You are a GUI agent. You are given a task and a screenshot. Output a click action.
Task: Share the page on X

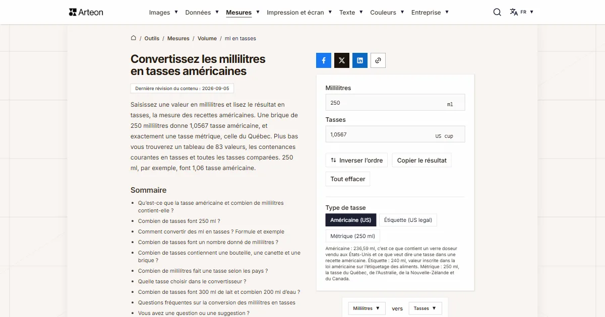pos(342,60)
